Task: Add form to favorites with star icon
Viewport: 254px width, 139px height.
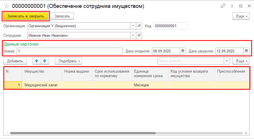Action: click(7, 6)
